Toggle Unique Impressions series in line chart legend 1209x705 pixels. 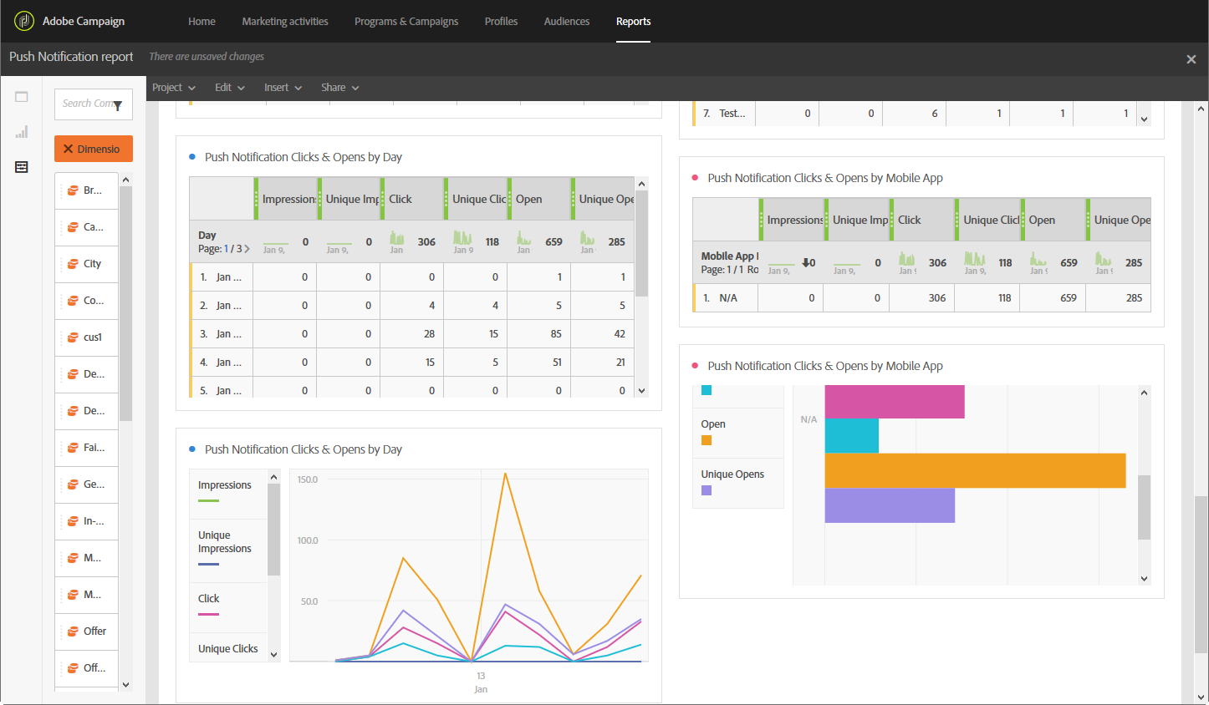tap(224, 542)
